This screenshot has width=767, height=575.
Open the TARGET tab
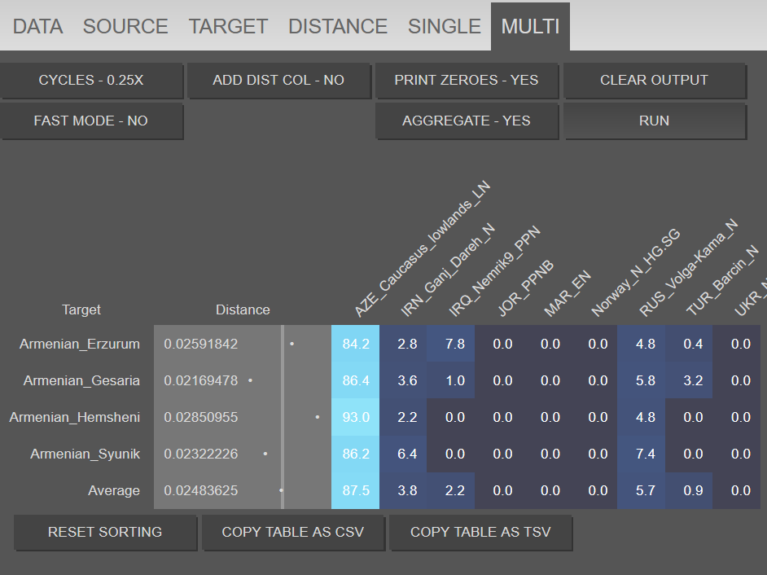pyautogui.click(x=229, y=26)
